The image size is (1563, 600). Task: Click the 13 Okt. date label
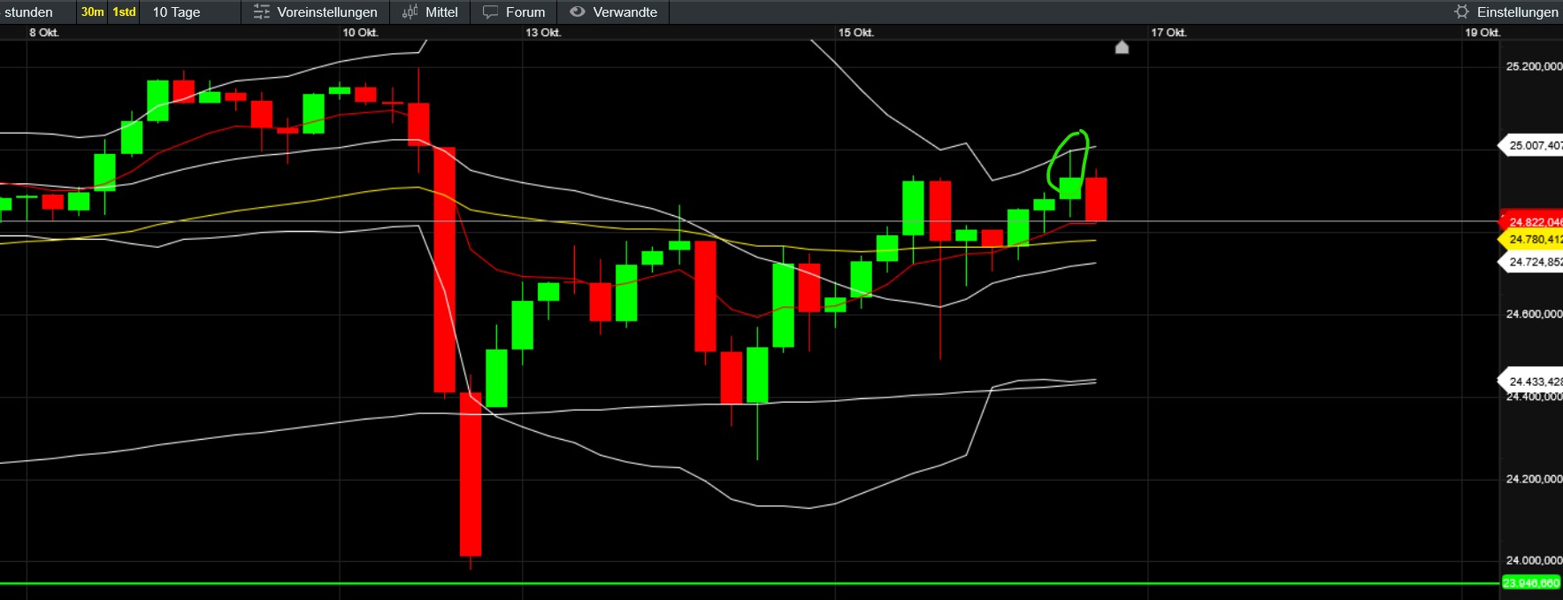(x=543, y=33)
